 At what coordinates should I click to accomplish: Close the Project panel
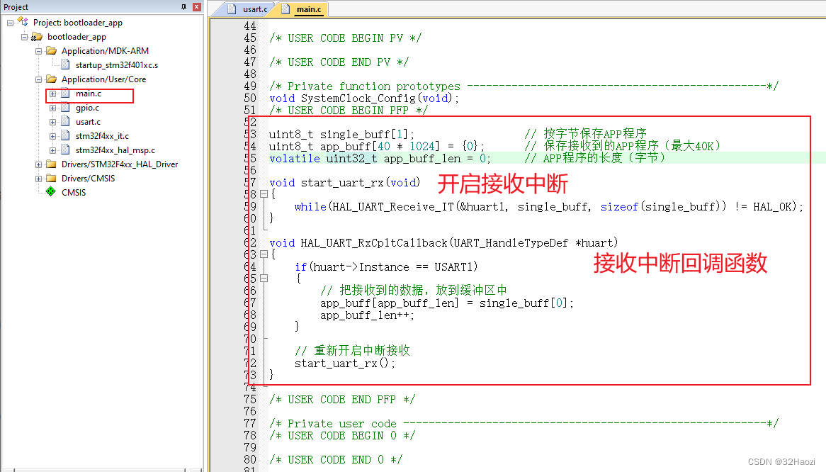point(196,7)
